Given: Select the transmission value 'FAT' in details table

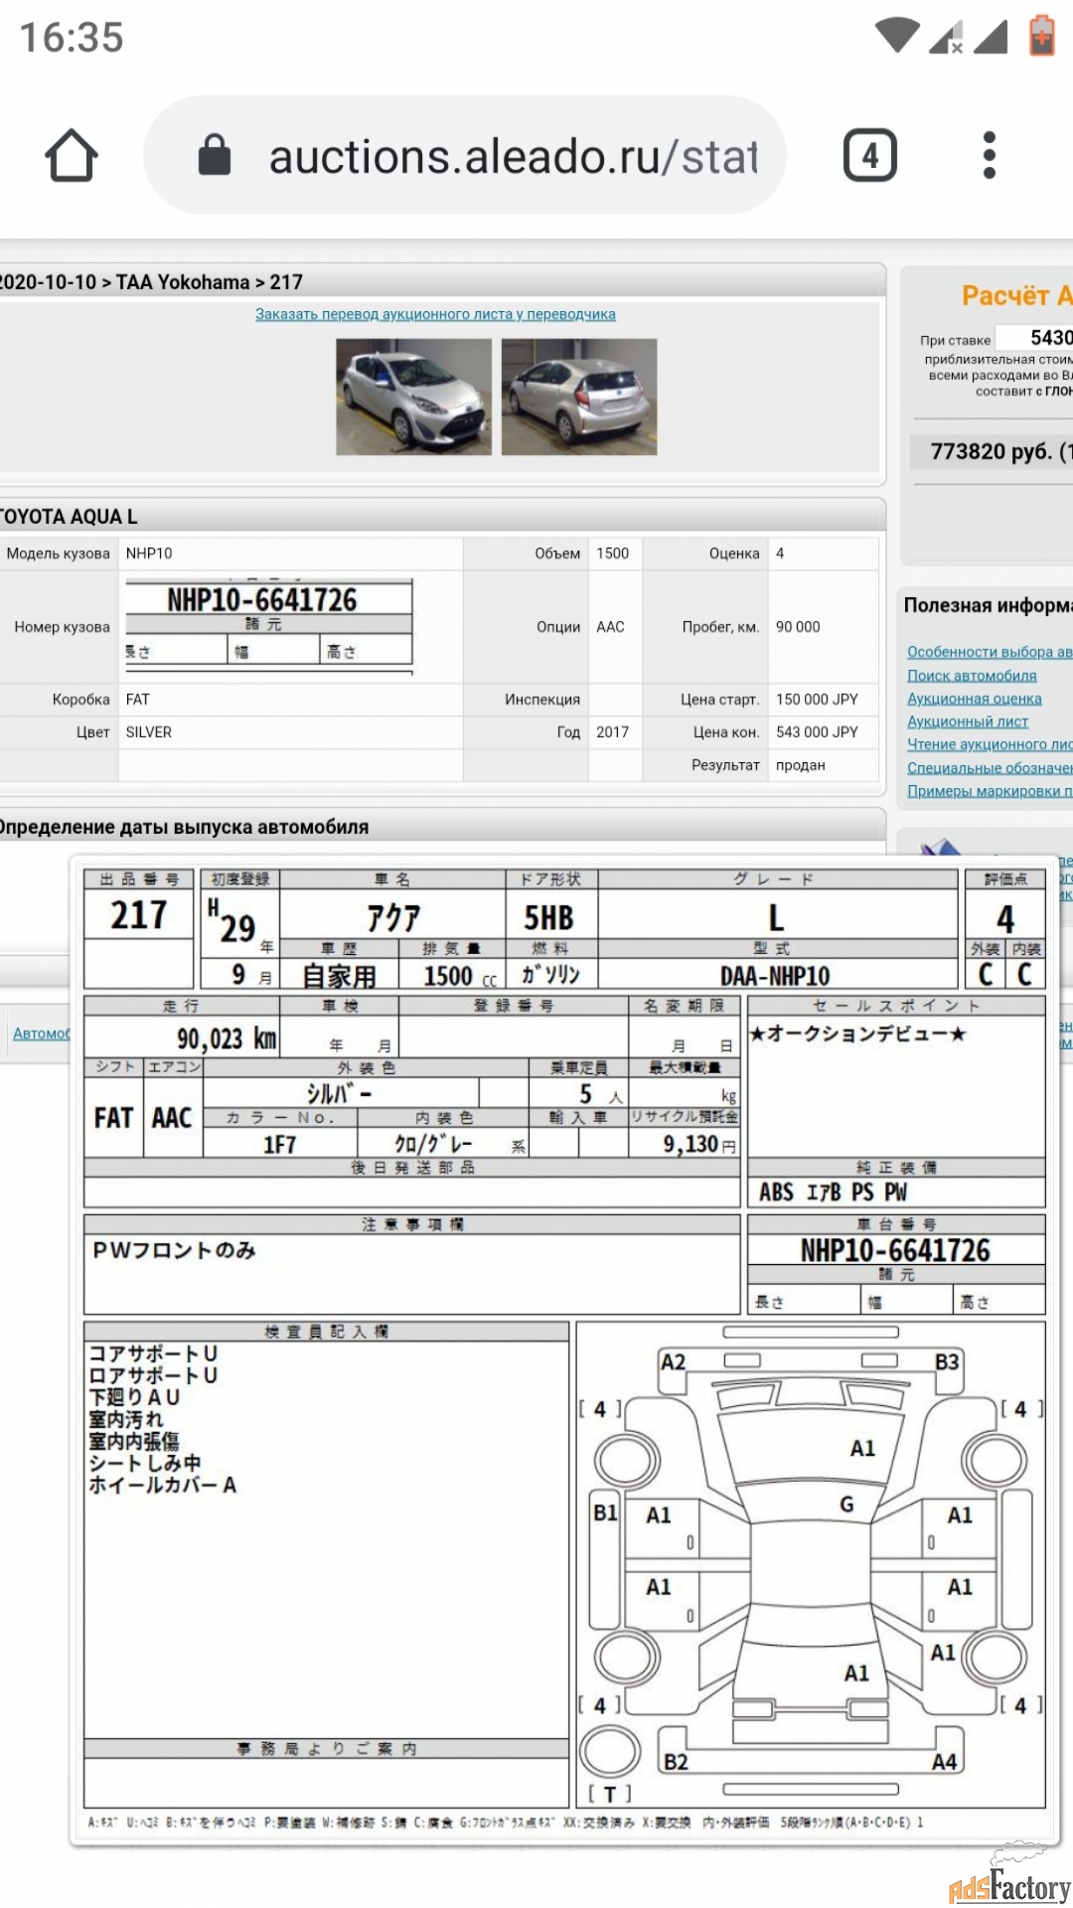Looking at the screenshot, I should (x=138, y=700).
